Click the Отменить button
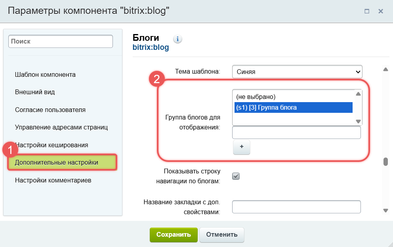This screenshot has width=393, height=247. tap(222, 235)
